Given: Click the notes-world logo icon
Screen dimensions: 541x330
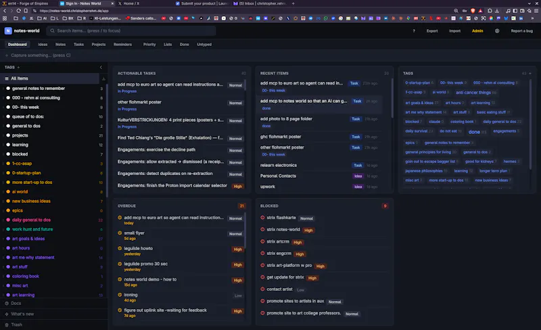Looking at the screenshot, I should [x=8, y=30].
